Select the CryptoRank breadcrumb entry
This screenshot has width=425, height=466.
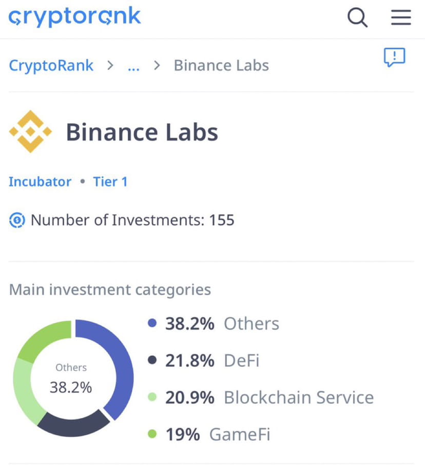tap(51, 65)
